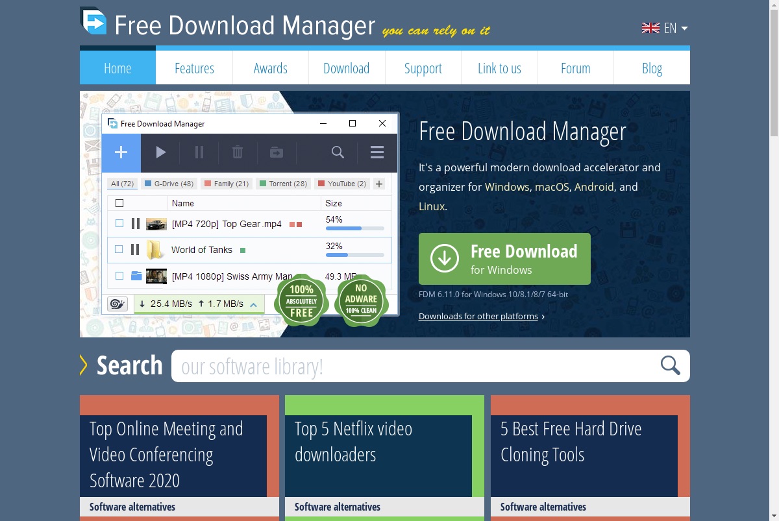Click the plus add-download icon in app preview
Screen dimensions: 779x521
[x=121, y=152]
